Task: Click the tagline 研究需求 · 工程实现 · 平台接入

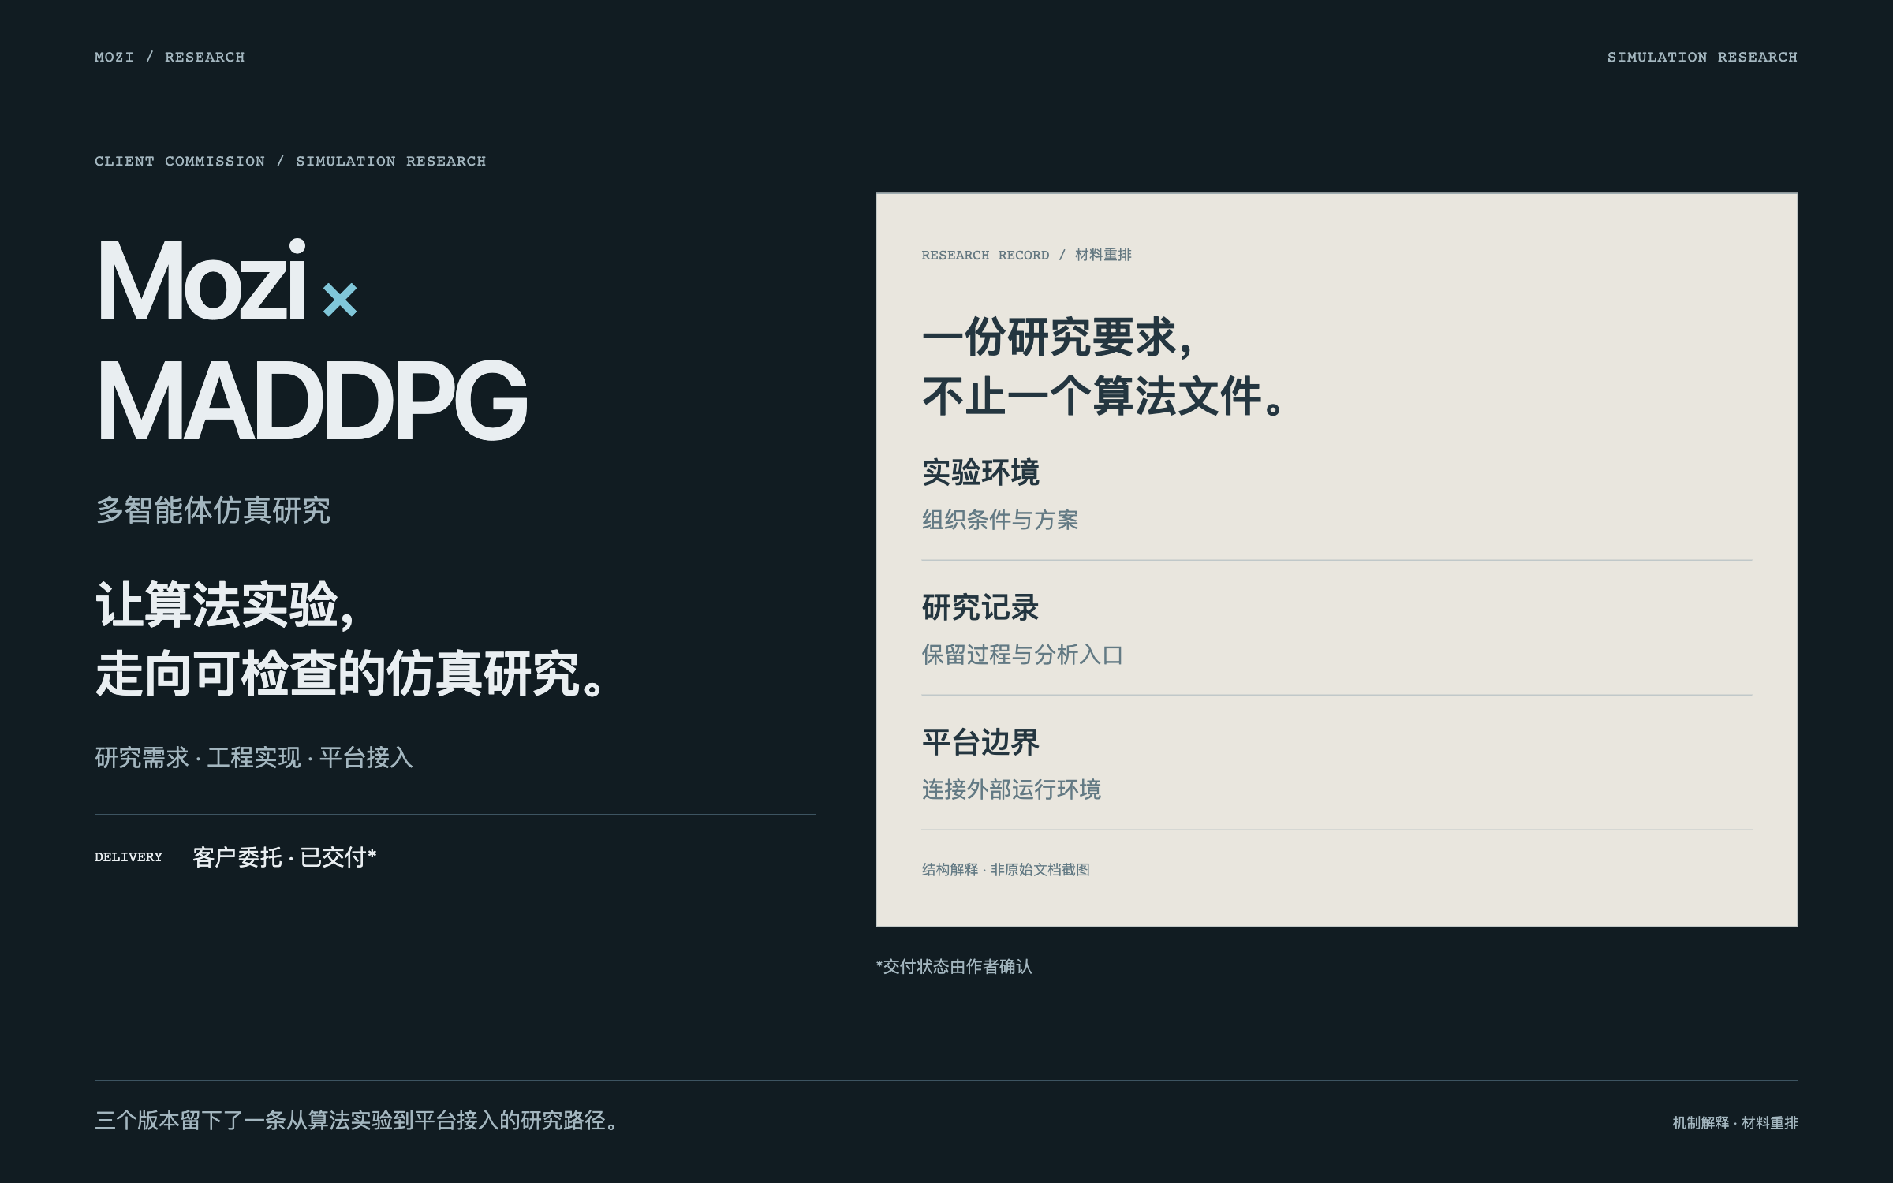Action: [x=254, y=757]
